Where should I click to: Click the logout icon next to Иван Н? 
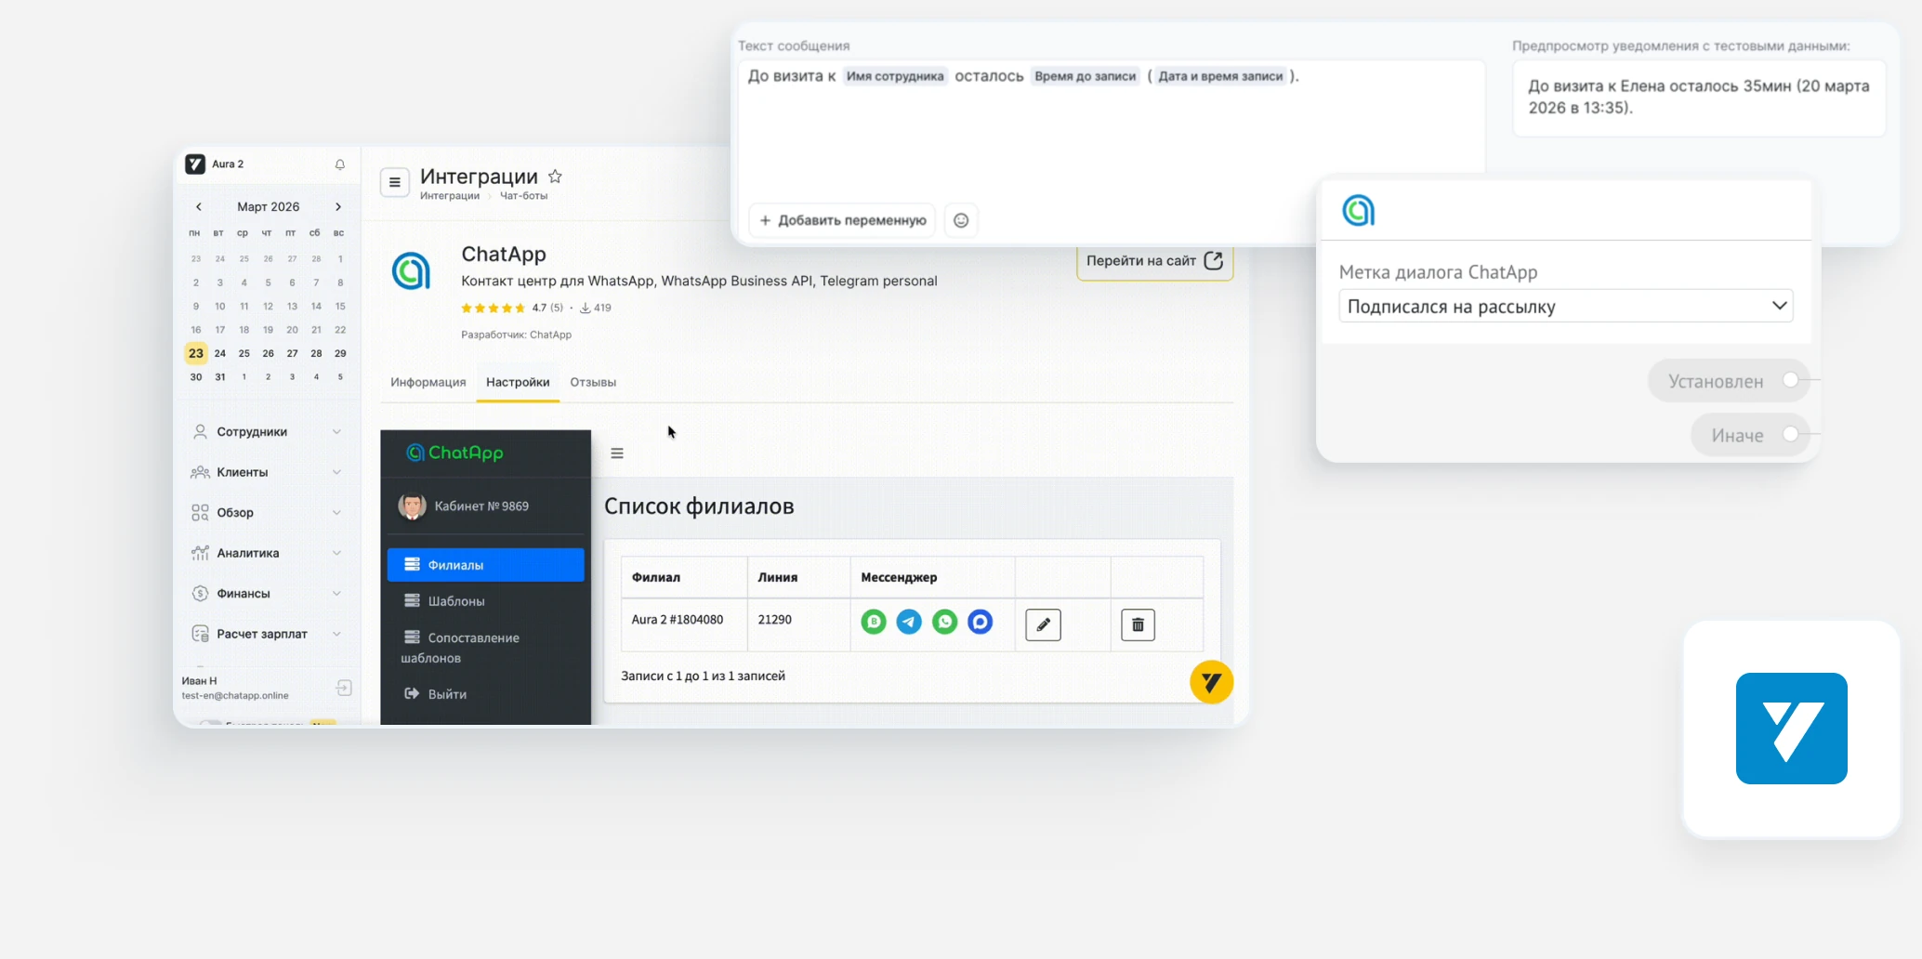click(344, 688)
